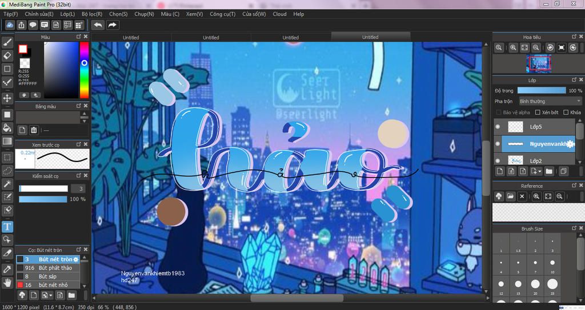The width and height of the screenshot is (585, 310).
Task: Select the bút nét nhỏ brush
Action: coord(48,285)
